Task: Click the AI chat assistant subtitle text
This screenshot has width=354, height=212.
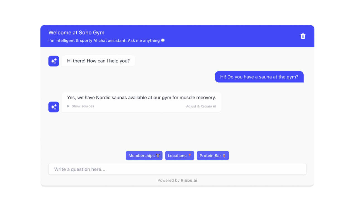Action: click(x=104, y=40)
